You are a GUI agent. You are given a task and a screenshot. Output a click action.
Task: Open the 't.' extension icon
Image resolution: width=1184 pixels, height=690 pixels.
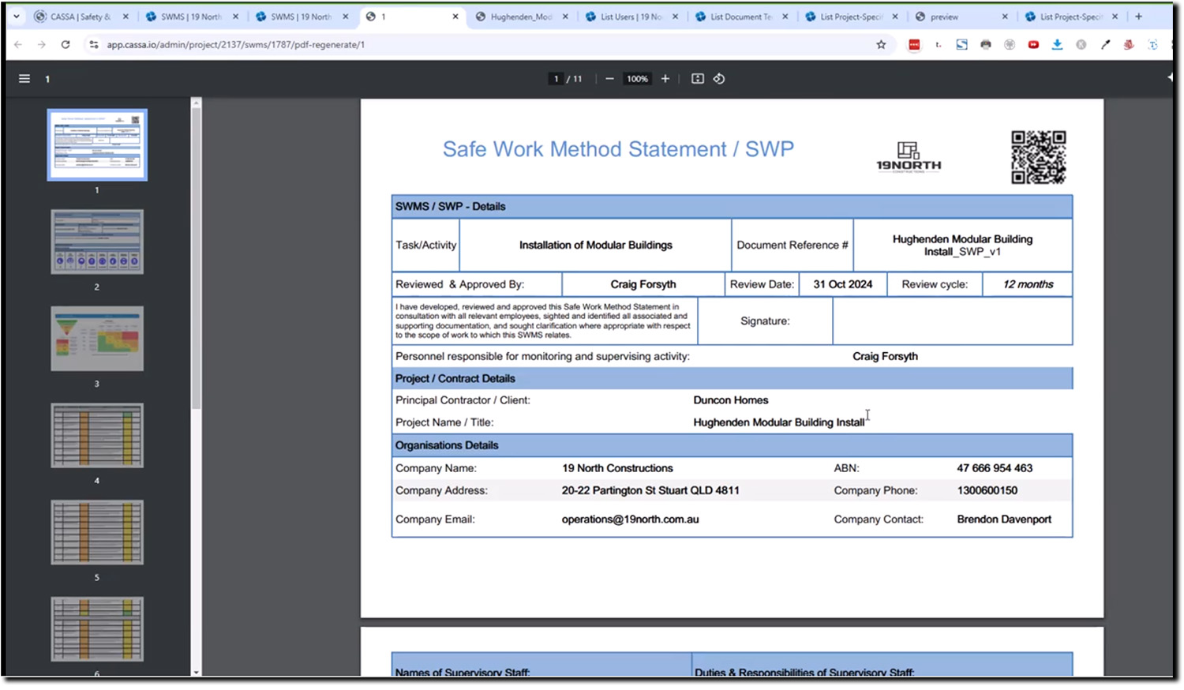coord(938,45)
